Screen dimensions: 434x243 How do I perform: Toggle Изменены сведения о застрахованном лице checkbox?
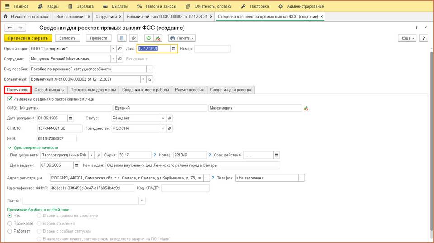pyautogui.click(x=10, y=99)
